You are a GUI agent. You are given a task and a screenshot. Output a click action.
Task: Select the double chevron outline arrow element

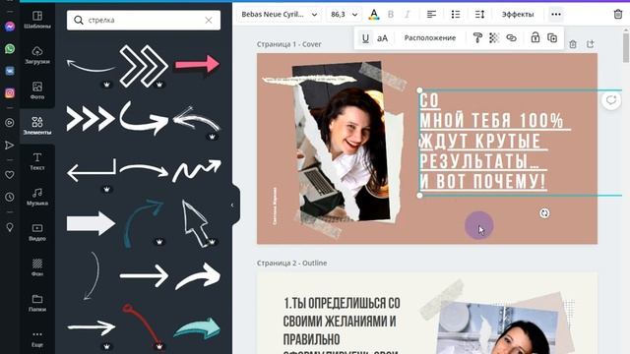pyautogui.click(x=144, y=66)
